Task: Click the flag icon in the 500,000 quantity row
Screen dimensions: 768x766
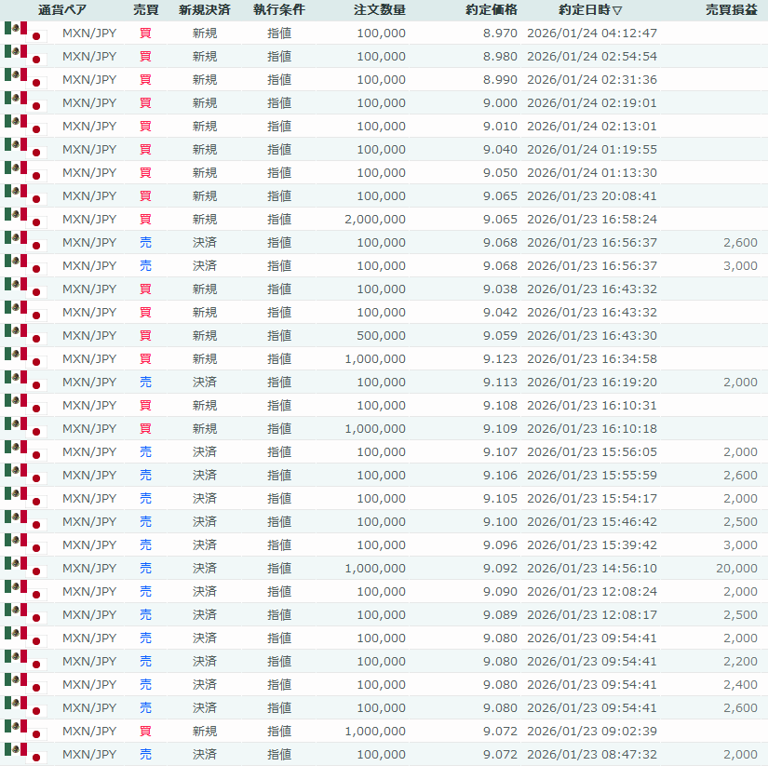Action: (x=25, y=335)
